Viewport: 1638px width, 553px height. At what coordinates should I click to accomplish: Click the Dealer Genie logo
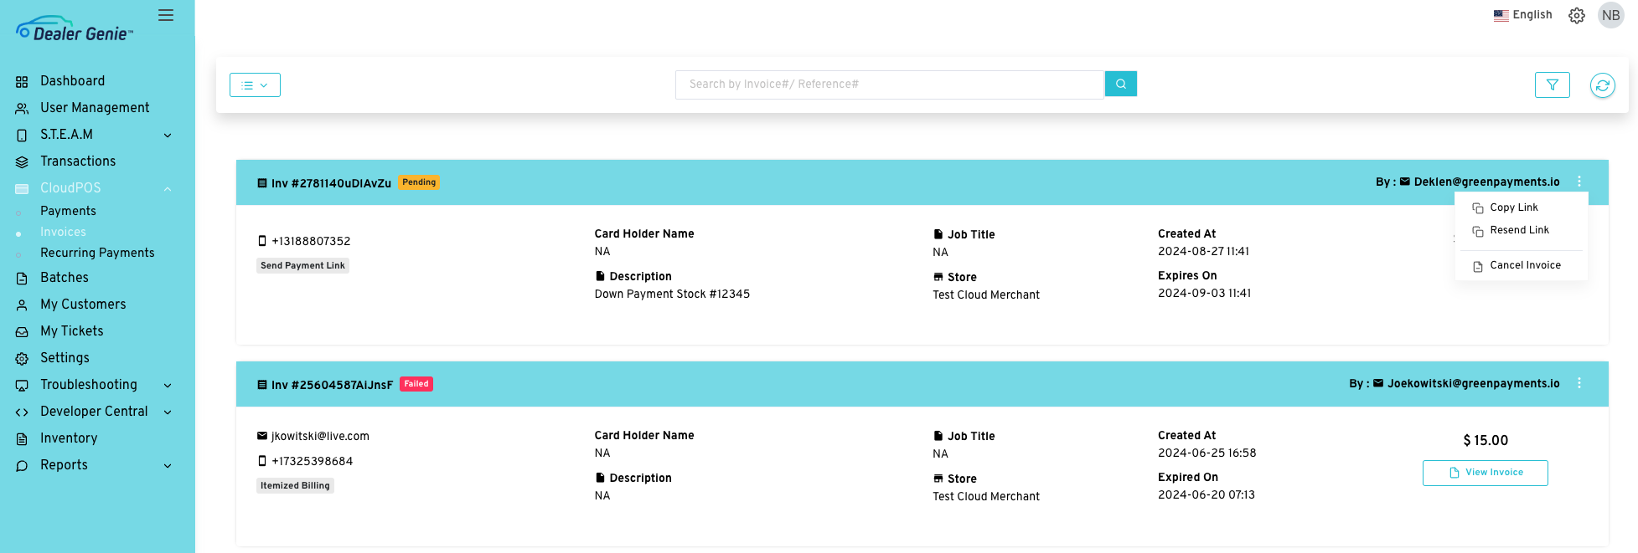click(x=75, y=28)
